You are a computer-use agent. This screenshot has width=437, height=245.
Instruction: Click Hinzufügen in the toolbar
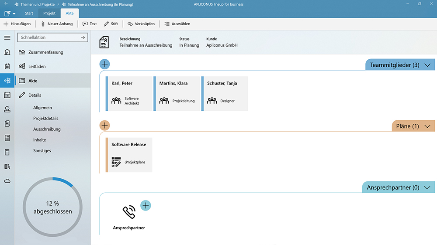tap(17, 24)
